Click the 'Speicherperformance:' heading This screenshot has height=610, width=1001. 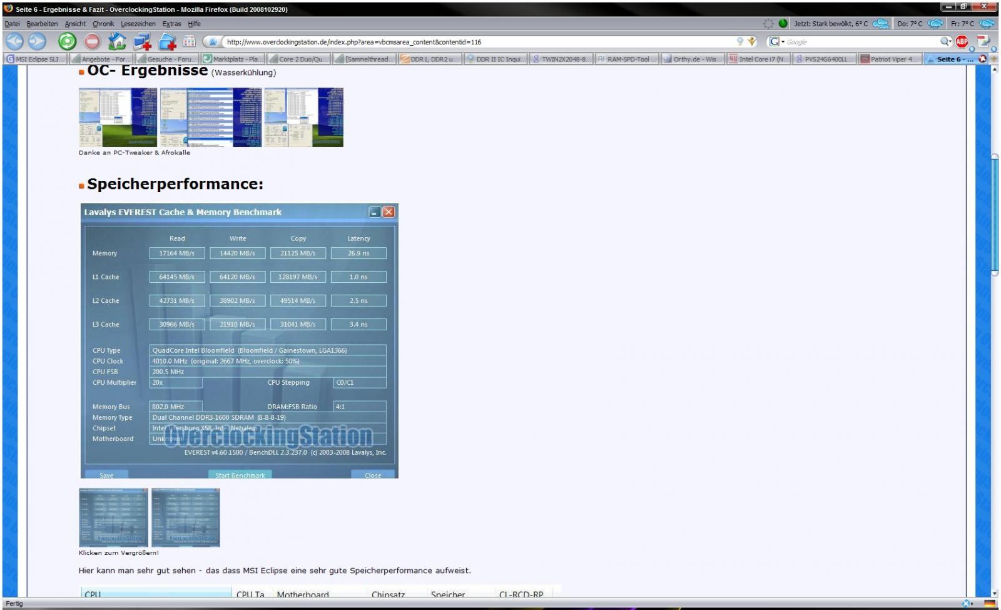(175, 184)
